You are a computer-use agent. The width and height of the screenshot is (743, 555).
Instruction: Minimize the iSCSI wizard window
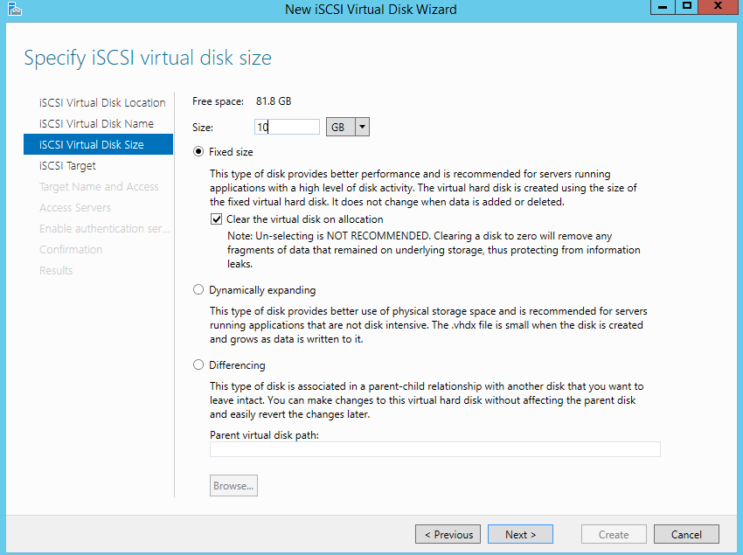[x=663, y=7]
